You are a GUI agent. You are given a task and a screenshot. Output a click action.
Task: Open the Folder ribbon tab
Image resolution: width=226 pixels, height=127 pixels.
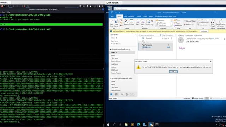[139, 17]
